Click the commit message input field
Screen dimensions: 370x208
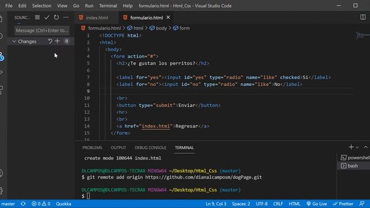point(42,31)
